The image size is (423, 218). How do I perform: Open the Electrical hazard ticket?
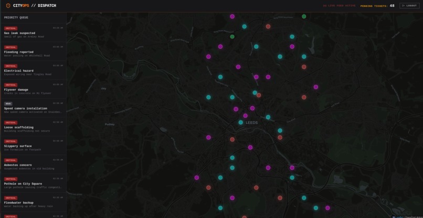click(34, 70)
